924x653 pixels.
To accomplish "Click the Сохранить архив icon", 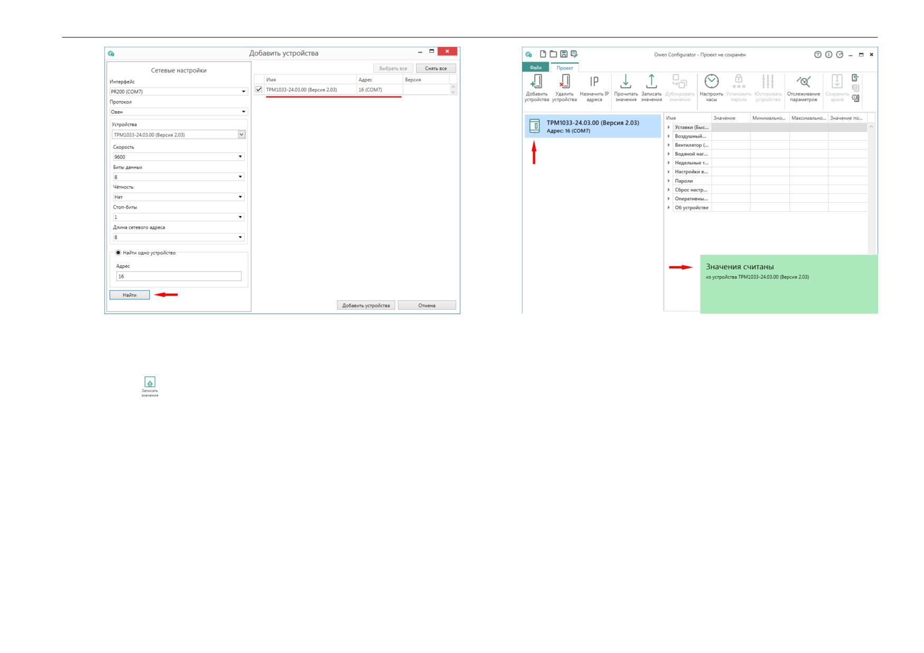I will click(x=837, y=87).
